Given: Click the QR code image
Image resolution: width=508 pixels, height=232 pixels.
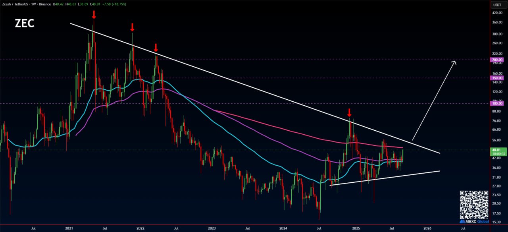Looking at the screenshot, I should point(474,204).
